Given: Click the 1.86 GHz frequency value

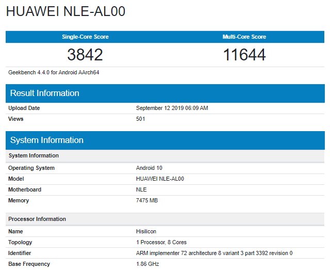Looking at the screenshot, I should coord(147,264).
